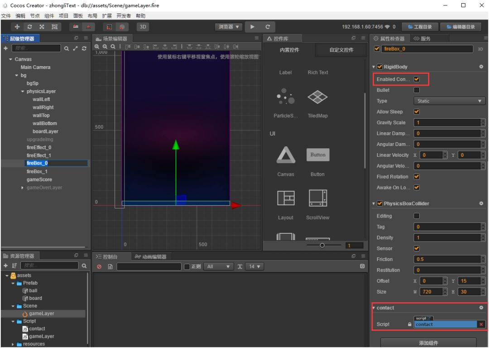Click the console font size icon

pos(240,266)
